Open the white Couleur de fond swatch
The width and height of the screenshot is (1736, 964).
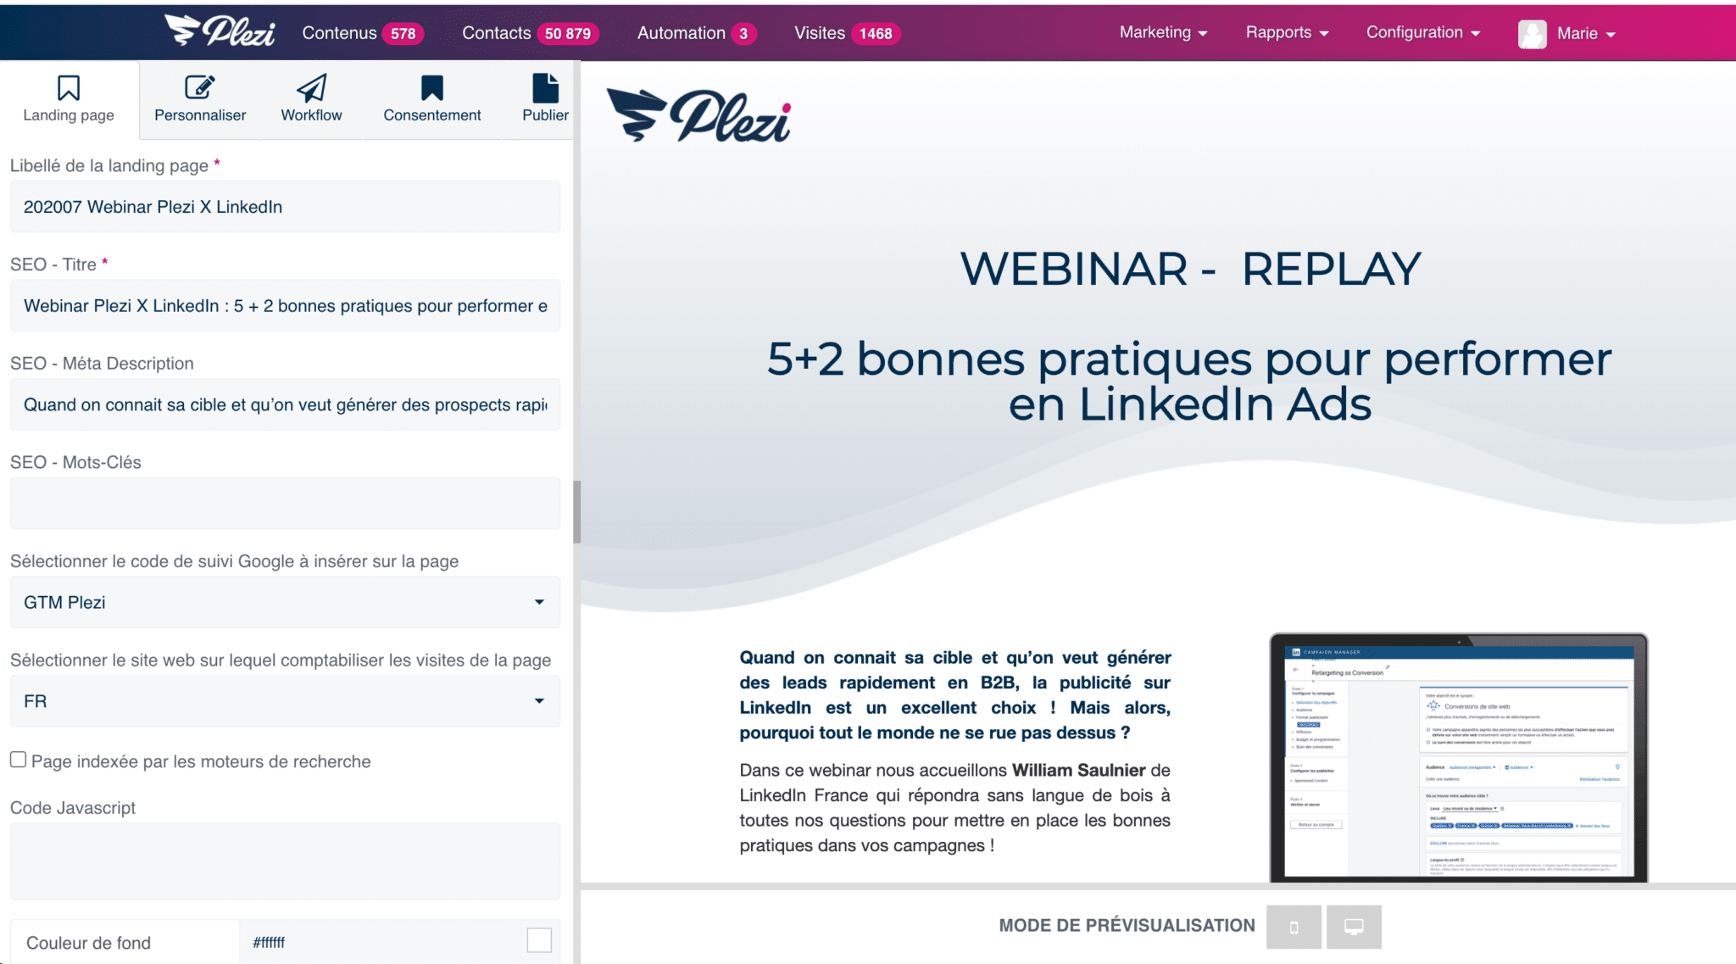539,940
